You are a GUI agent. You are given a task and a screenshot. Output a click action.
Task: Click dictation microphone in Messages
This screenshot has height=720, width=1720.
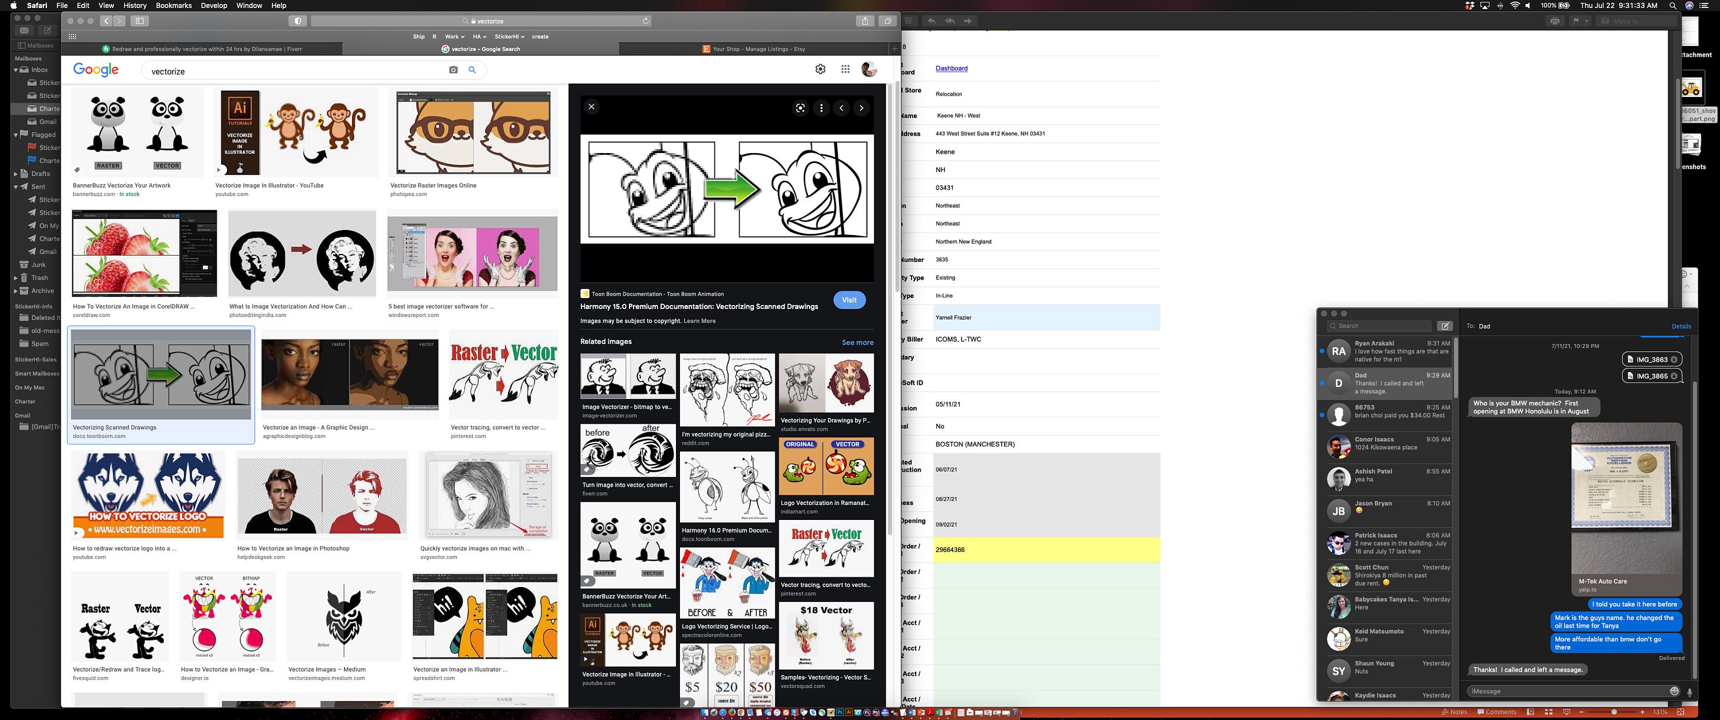1689,692
